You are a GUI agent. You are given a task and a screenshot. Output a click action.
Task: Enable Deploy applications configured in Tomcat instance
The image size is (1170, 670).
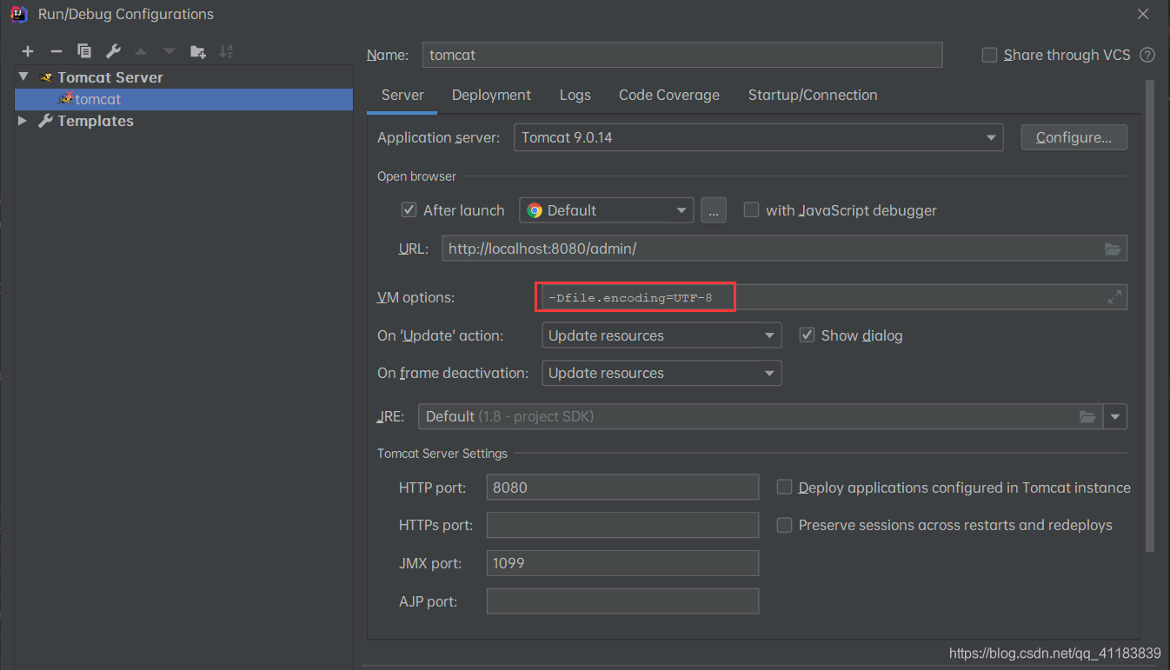coord(784,488)
